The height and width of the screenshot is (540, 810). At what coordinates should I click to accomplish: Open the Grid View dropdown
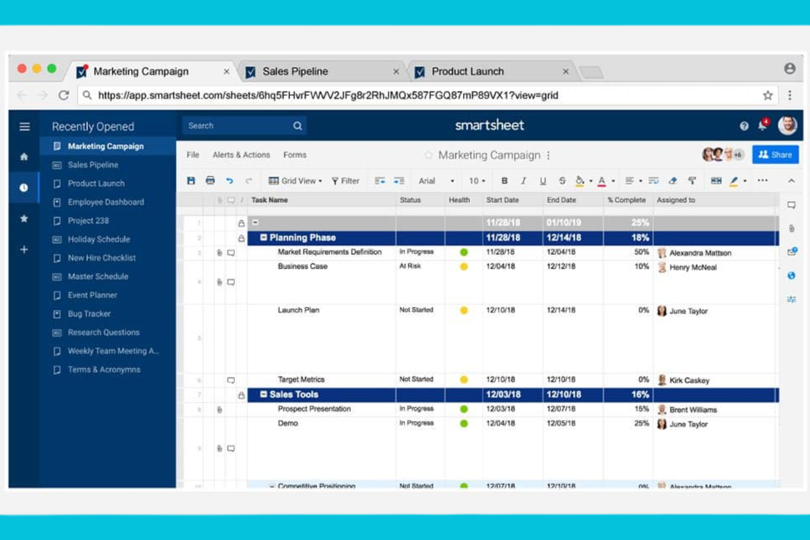[294, 180]
